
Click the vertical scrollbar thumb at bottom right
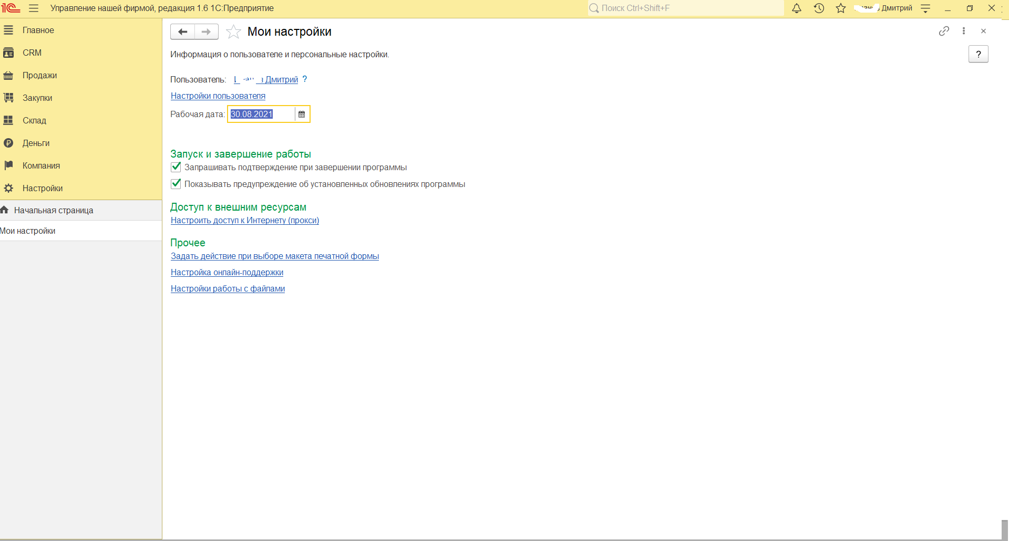1005,529
